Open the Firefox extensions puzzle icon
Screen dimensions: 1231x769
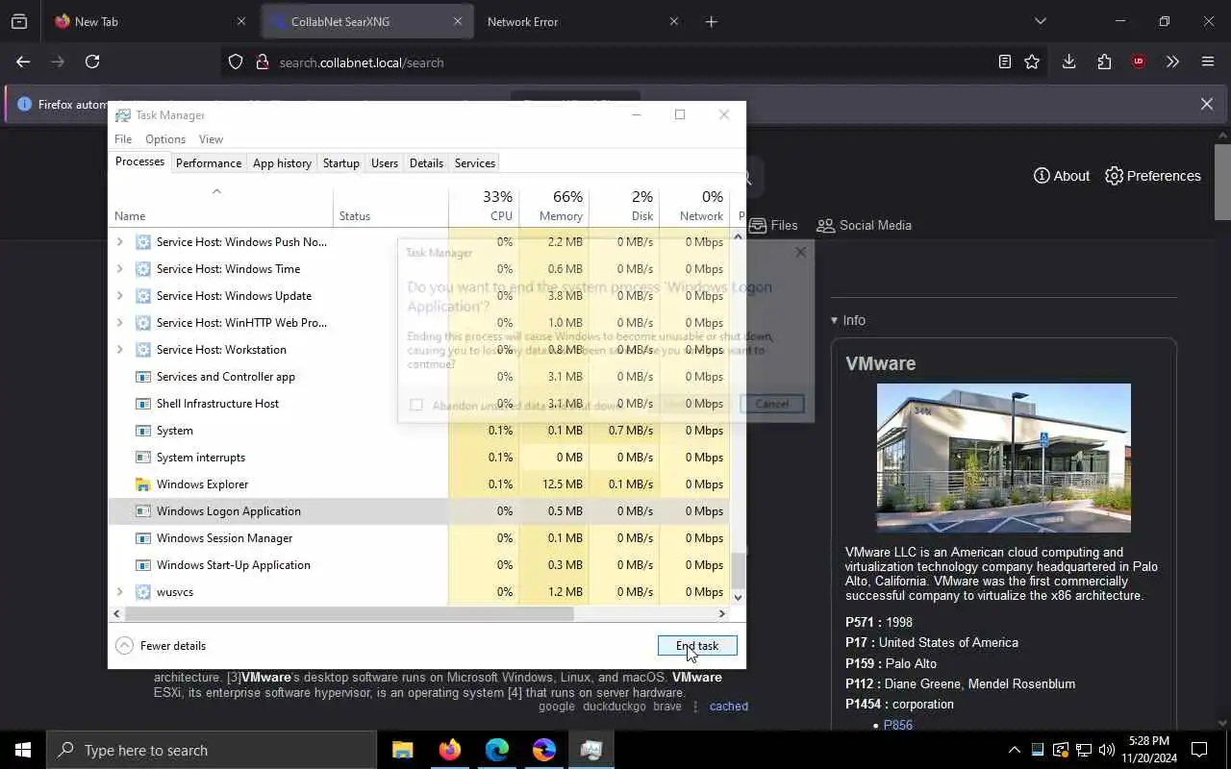(x=1104, y=62)
